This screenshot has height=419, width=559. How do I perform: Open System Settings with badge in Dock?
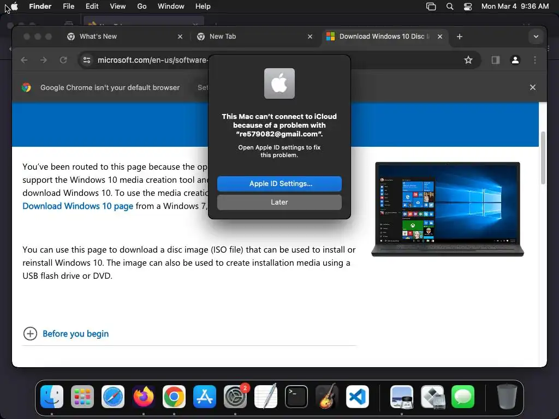click(235, 397)
